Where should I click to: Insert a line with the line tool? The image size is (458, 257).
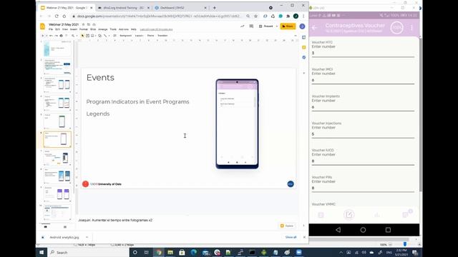tap(105, 36)
